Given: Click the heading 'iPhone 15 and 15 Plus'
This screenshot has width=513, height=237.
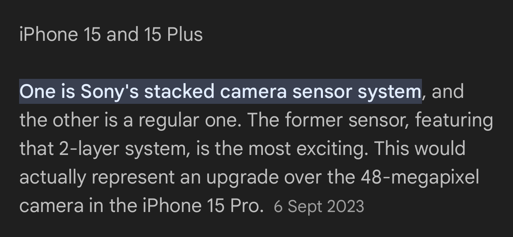Looking at the screenshot, I should 111,34.
